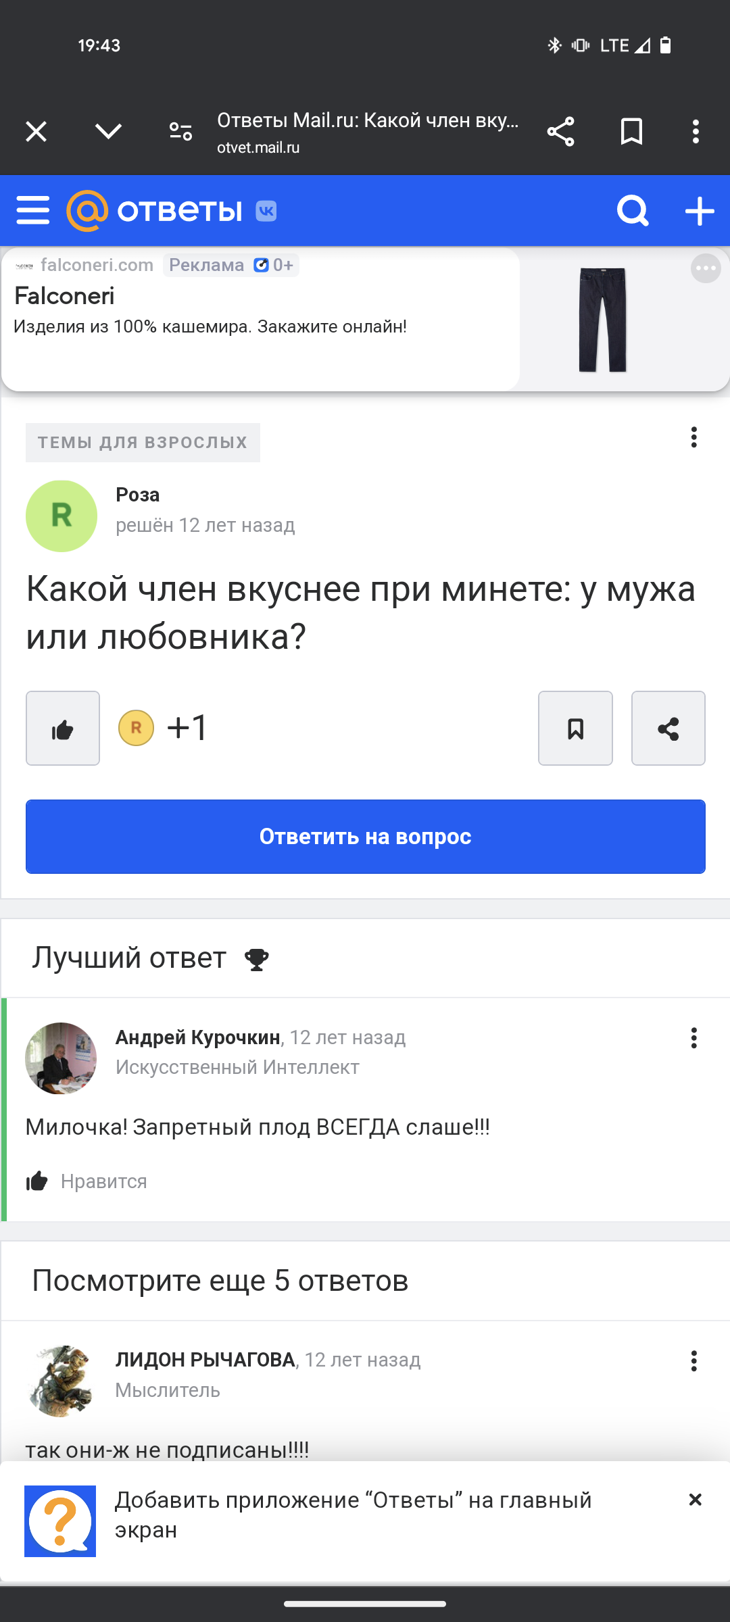Open the hamburger menu in Ответы header
The image size is (730, 1622).
tap(33, 210)
